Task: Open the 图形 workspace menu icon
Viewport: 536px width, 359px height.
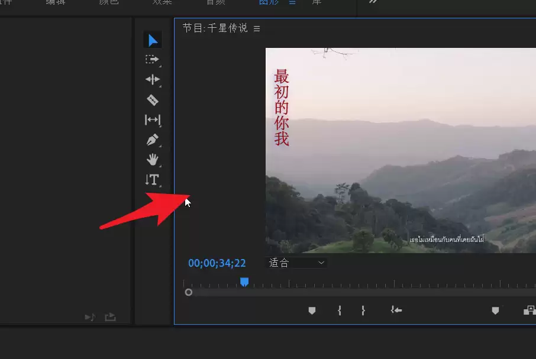Action: (x=292, y=2)
